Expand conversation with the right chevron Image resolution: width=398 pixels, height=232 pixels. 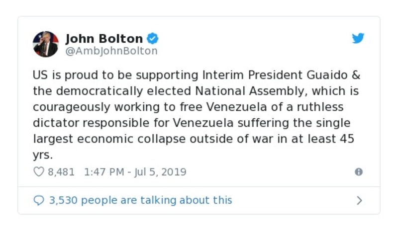click(359, 201)
